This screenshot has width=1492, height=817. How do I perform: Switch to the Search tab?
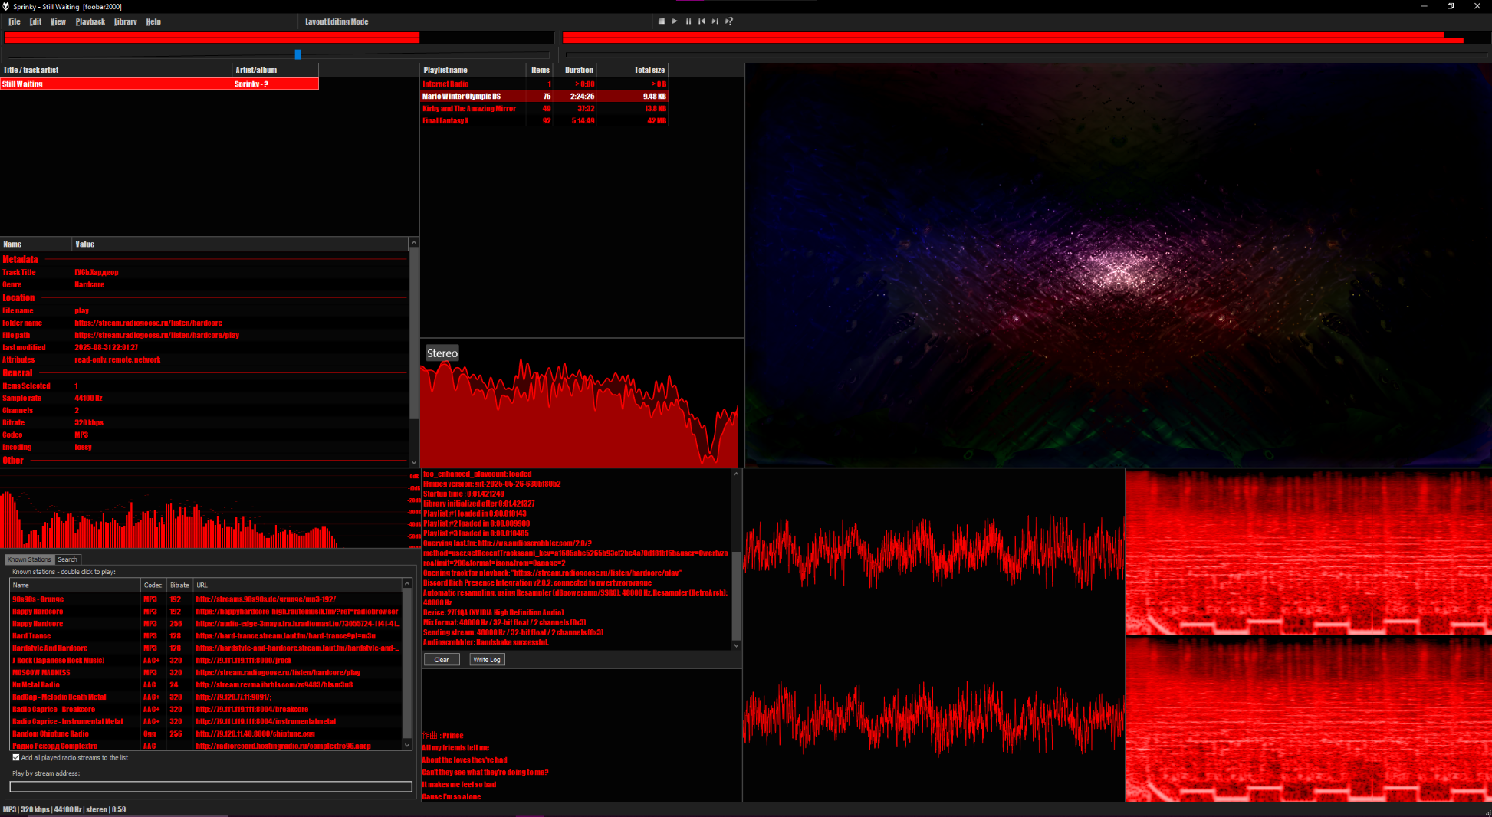tap(67, 559)
